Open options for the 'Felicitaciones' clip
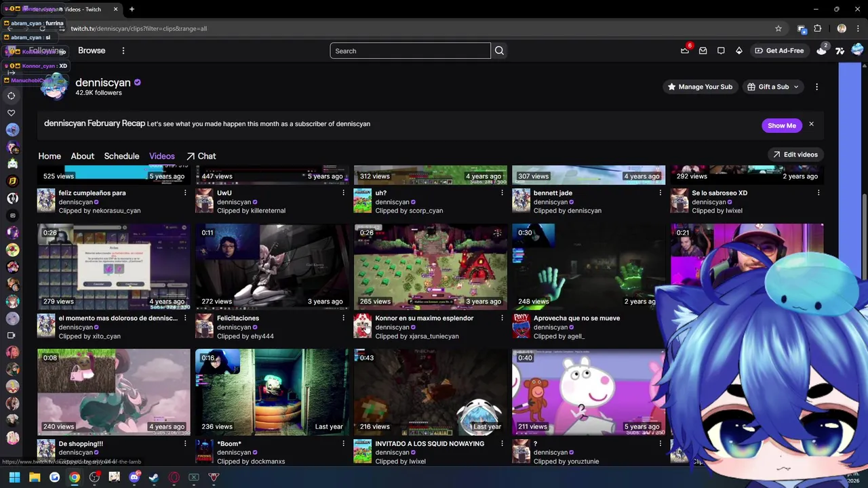The width and height of the screenshot is (868, 488). coord(344,319)
